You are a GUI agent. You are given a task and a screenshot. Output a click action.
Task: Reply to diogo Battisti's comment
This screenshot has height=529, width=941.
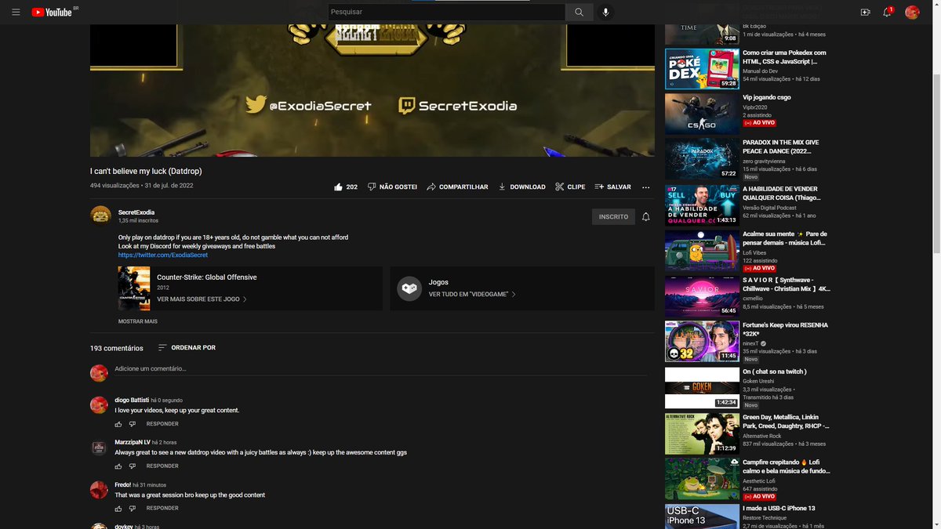point(162,424)
